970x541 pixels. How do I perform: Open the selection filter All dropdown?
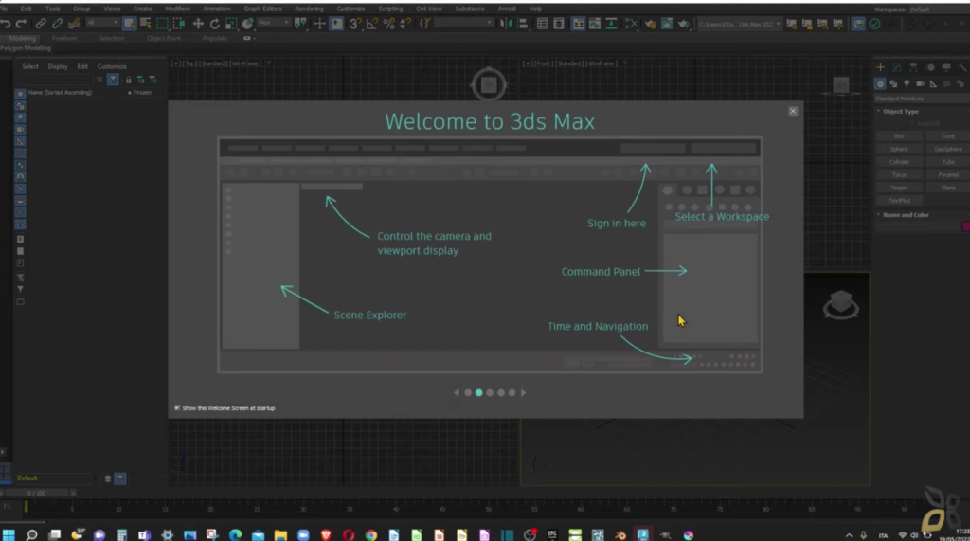pos(102,23)
